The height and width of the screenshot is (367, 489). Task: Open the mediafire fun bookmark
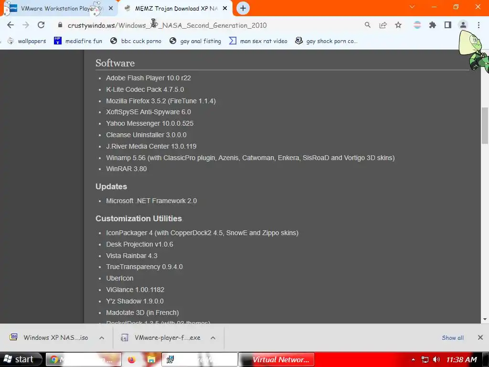point(78,41)
